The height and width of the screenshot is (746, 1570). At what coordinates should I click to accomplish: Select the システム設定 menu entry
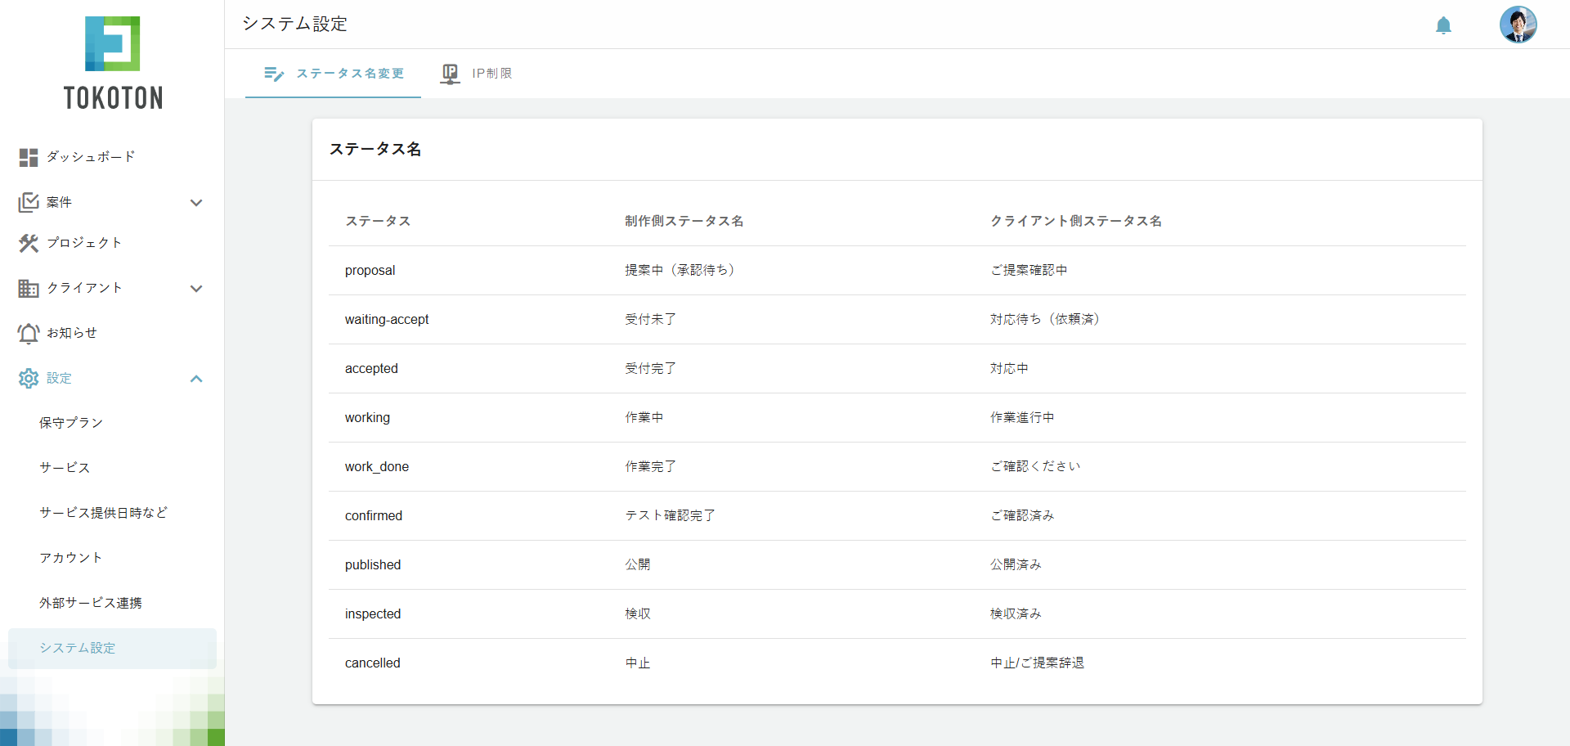click(x=78, y=648)
